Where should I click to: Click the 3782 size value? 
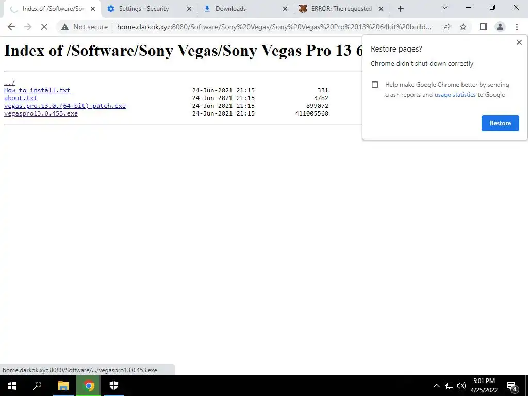(321, 98)
